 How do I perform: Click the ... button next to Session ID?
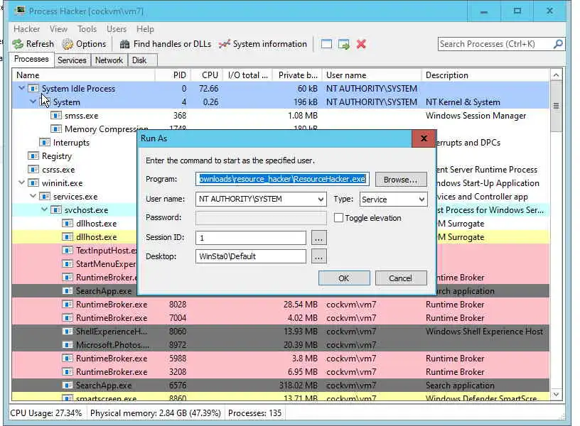(319, 238)
